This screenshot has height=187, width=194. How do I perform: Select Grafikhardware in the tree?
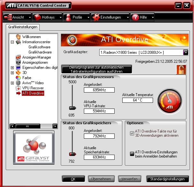40,52
